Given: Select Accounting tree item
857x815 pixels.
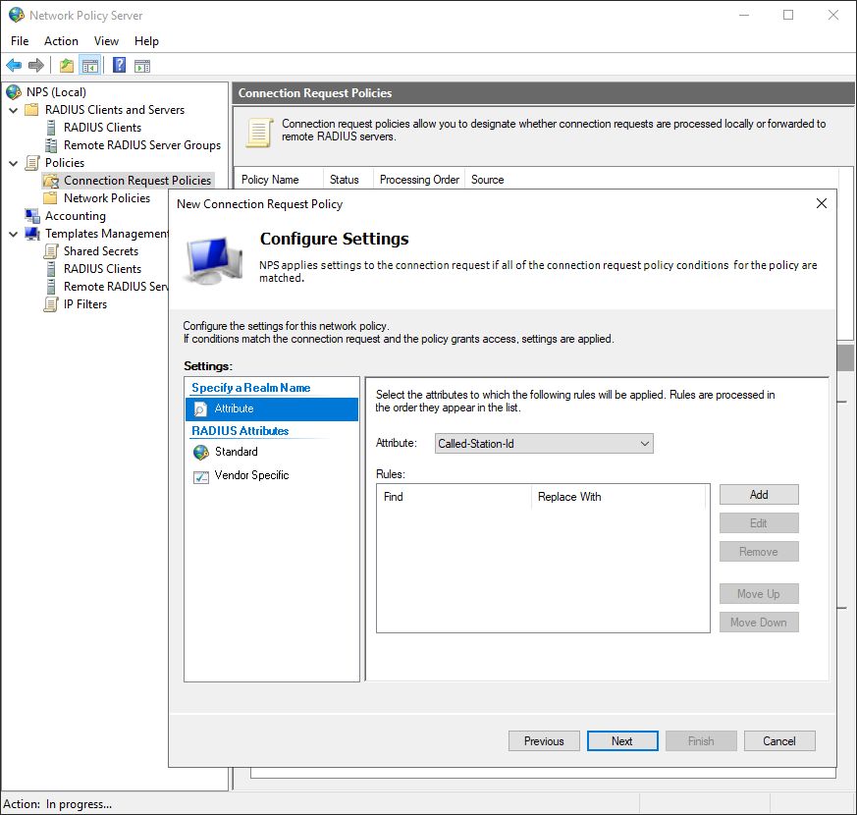Looking at the screenshot, I should click(x=76, y=216).
